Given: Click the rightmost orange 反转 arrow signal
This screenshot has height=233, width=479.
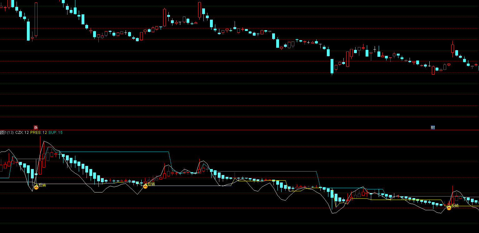Looking at the screenshot, I should 449,208.
